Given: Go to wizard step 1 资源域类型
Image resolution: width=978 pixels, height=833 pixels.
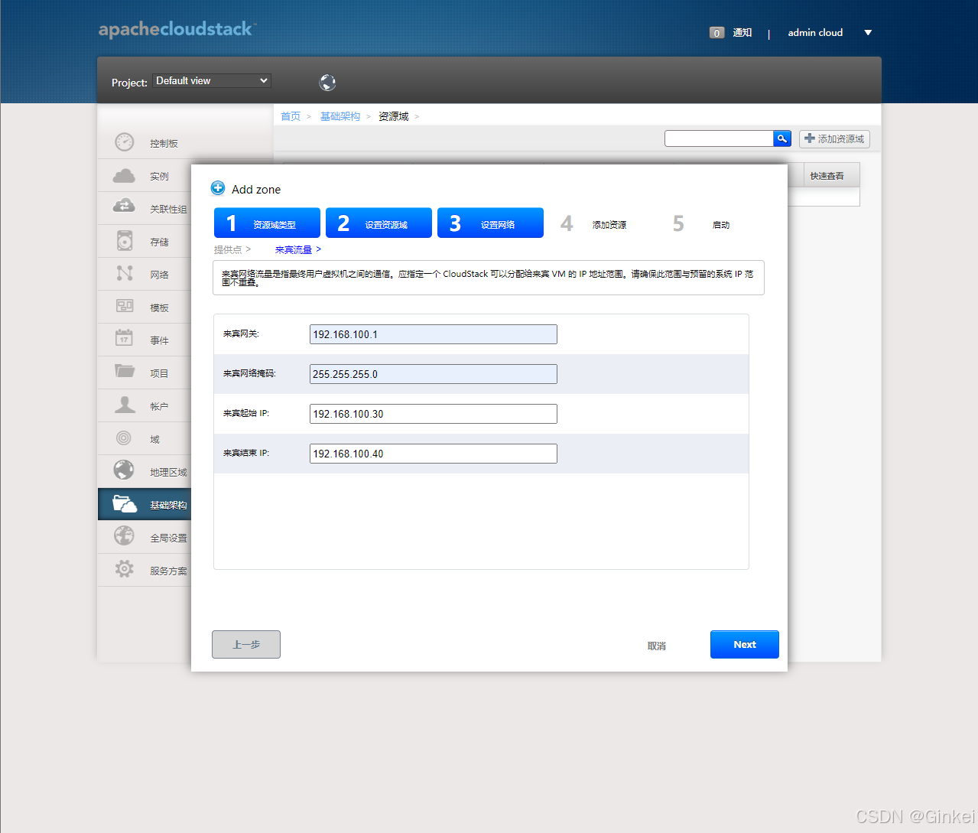Looking at the screenshot, I should click(x=266, y=223).
